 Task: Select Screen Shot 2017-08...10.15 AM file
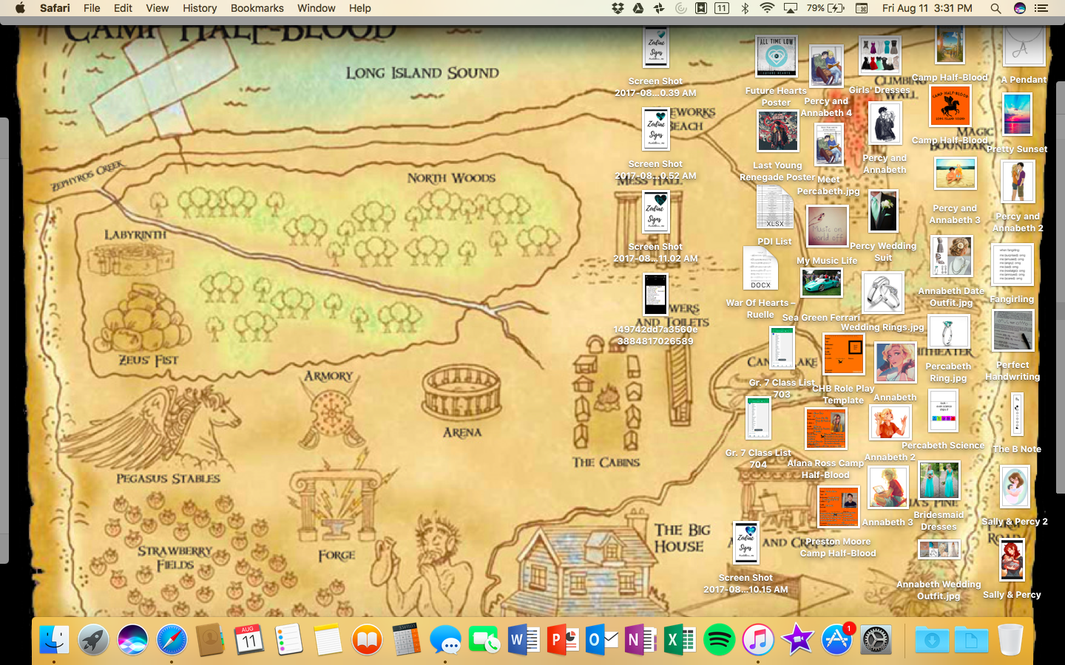pyautogui.click(x=745, y=543)
